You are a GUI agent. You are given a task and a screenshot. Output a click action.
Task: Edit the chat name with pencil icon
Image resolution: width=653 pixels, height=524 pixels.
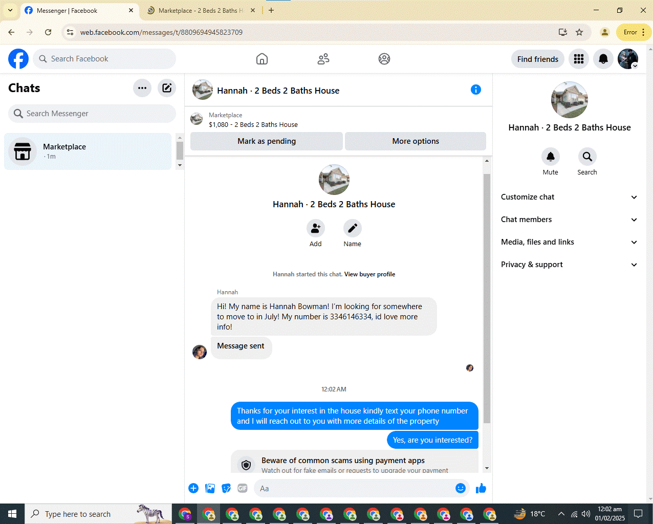(353, 228)
